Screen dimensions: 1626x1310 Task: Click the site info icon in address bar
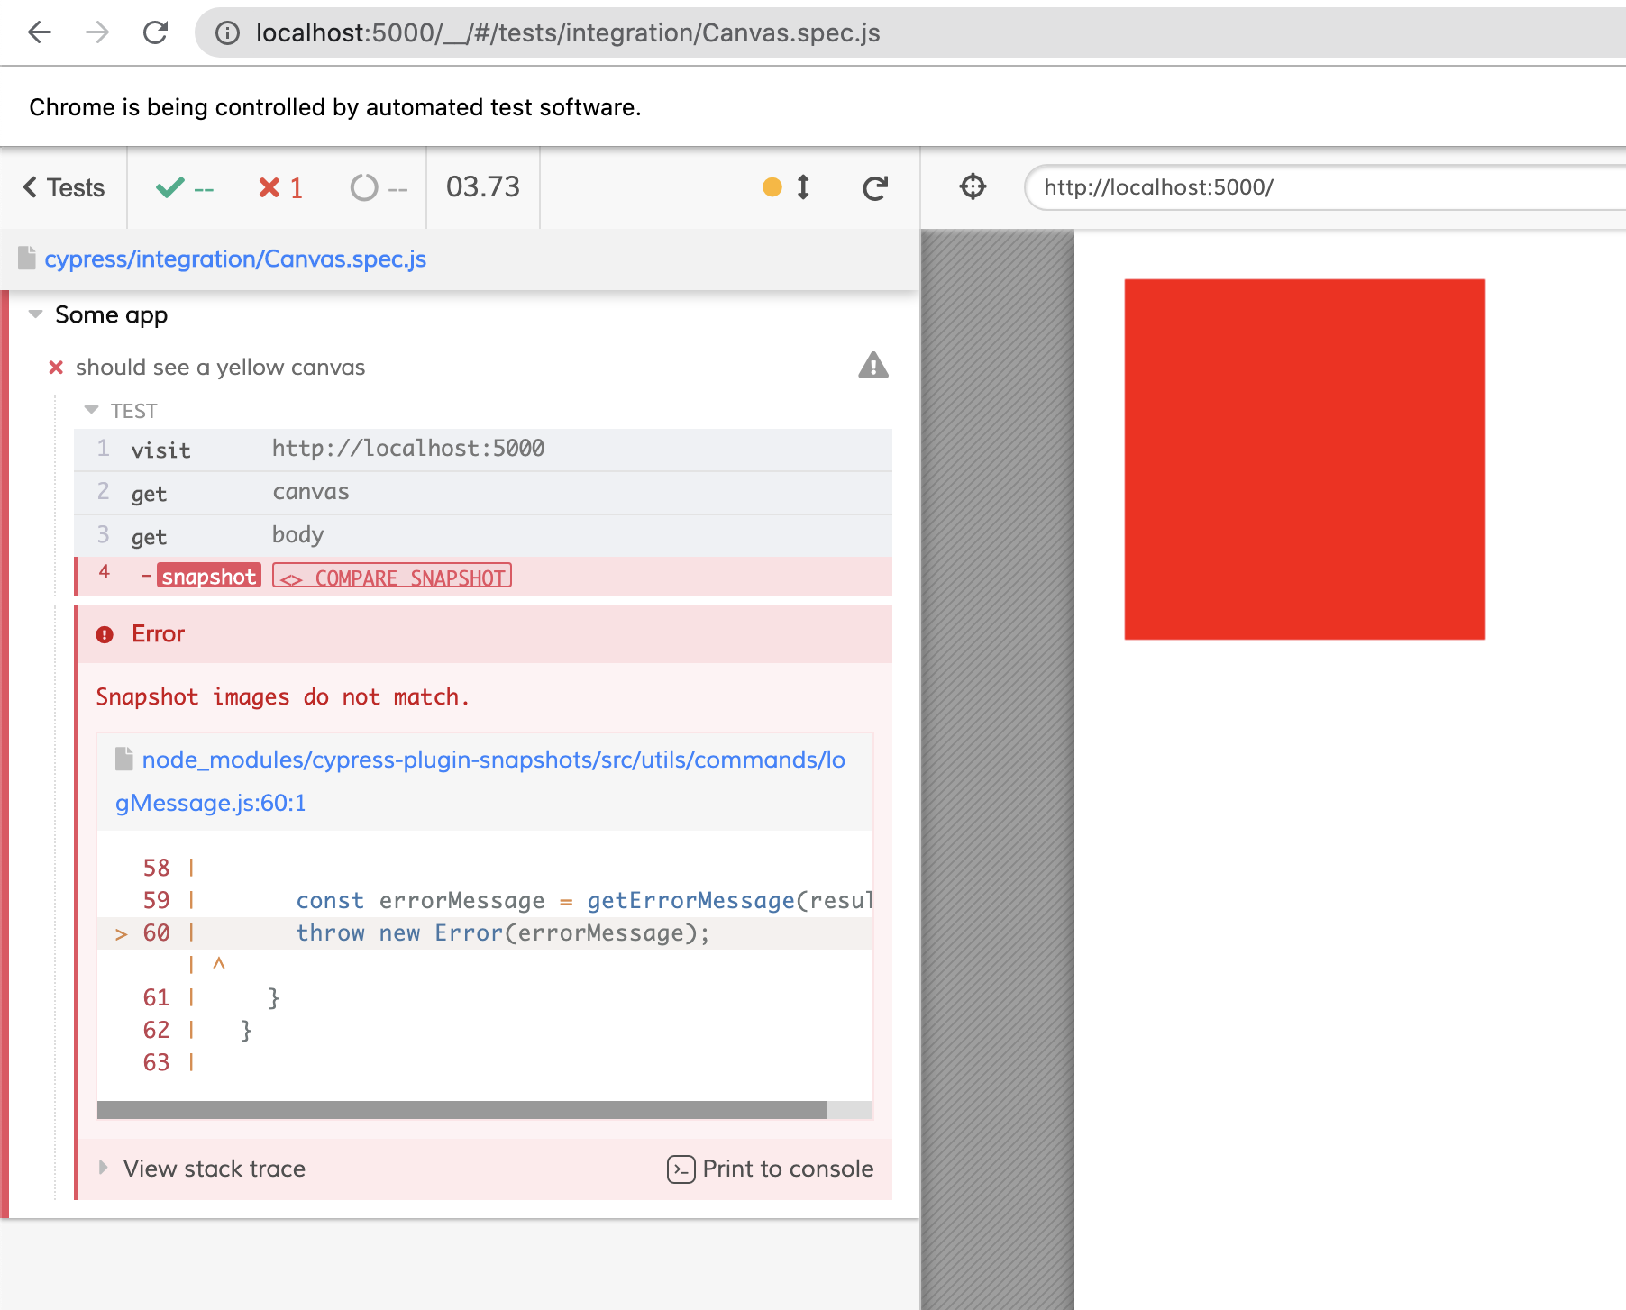tap(227, 33)
